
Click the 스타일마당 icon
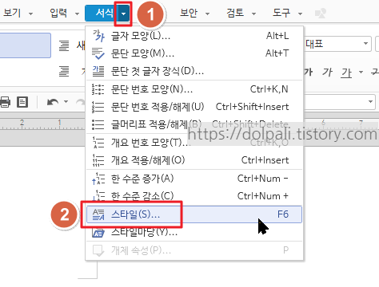[x=98, y=233]
